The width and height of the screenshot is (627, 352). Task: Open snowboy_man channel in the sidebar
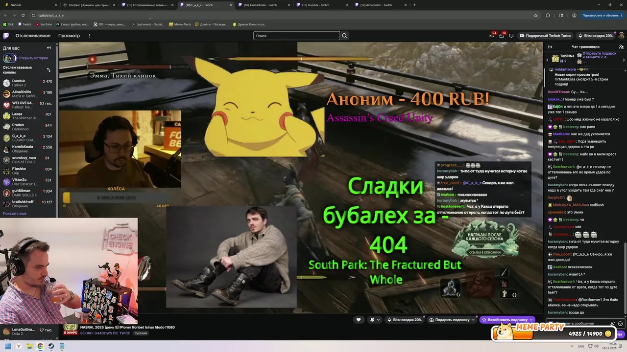tap(28, 160)
